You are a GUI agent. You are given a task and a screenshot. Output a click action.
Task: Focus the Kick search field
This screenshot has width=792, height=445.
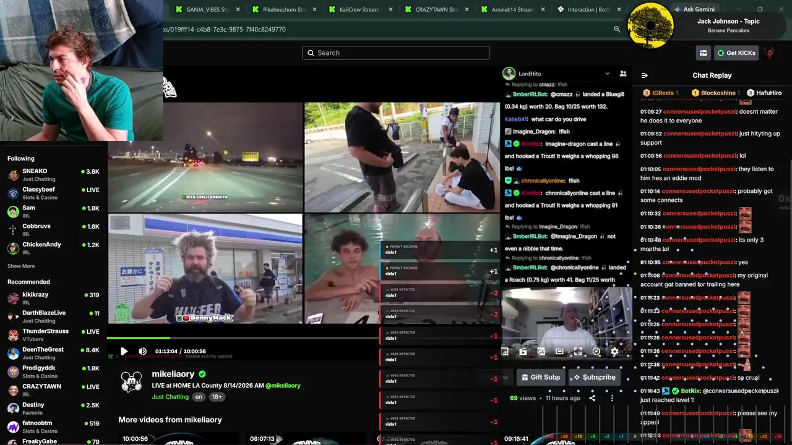click(x=396, y=53)
